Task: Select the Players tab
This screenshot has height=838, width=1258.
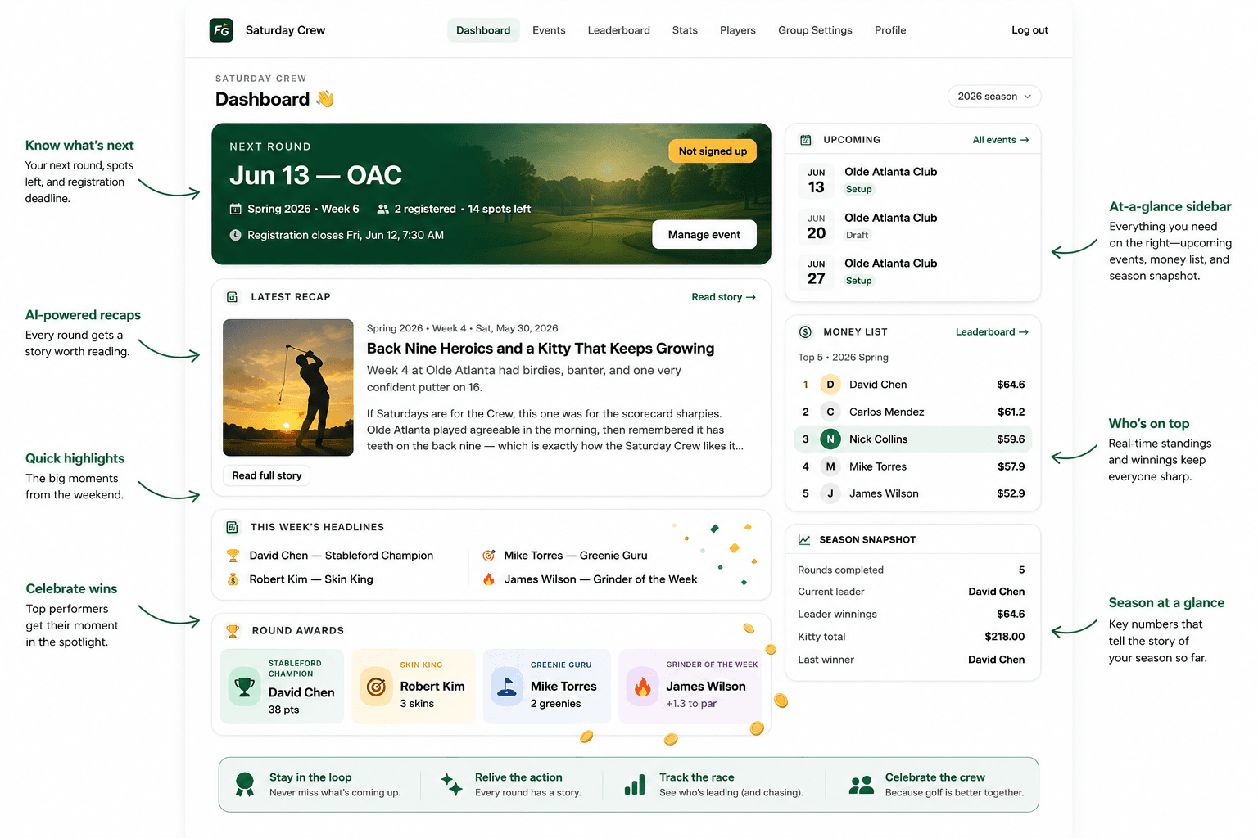Action: [738, 30]
